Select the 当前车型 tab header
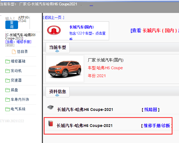Image resolution: width=179 pixels, height=143 pixels. click(58, 48)
